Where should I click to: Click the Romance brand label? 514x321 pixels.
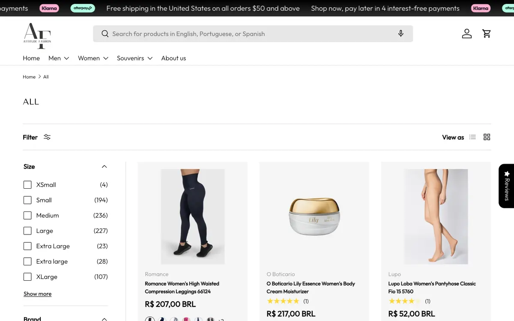pyautogui.click(x=157, y=274)
